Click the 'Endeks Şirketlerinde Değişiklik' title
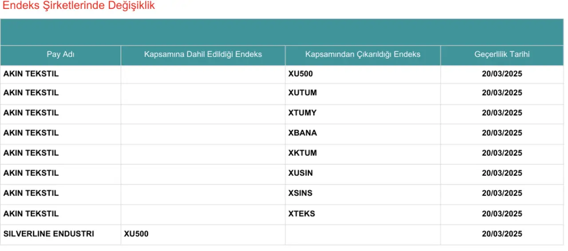The width and height of the screenshot is (568, 251). coord(79,6)
